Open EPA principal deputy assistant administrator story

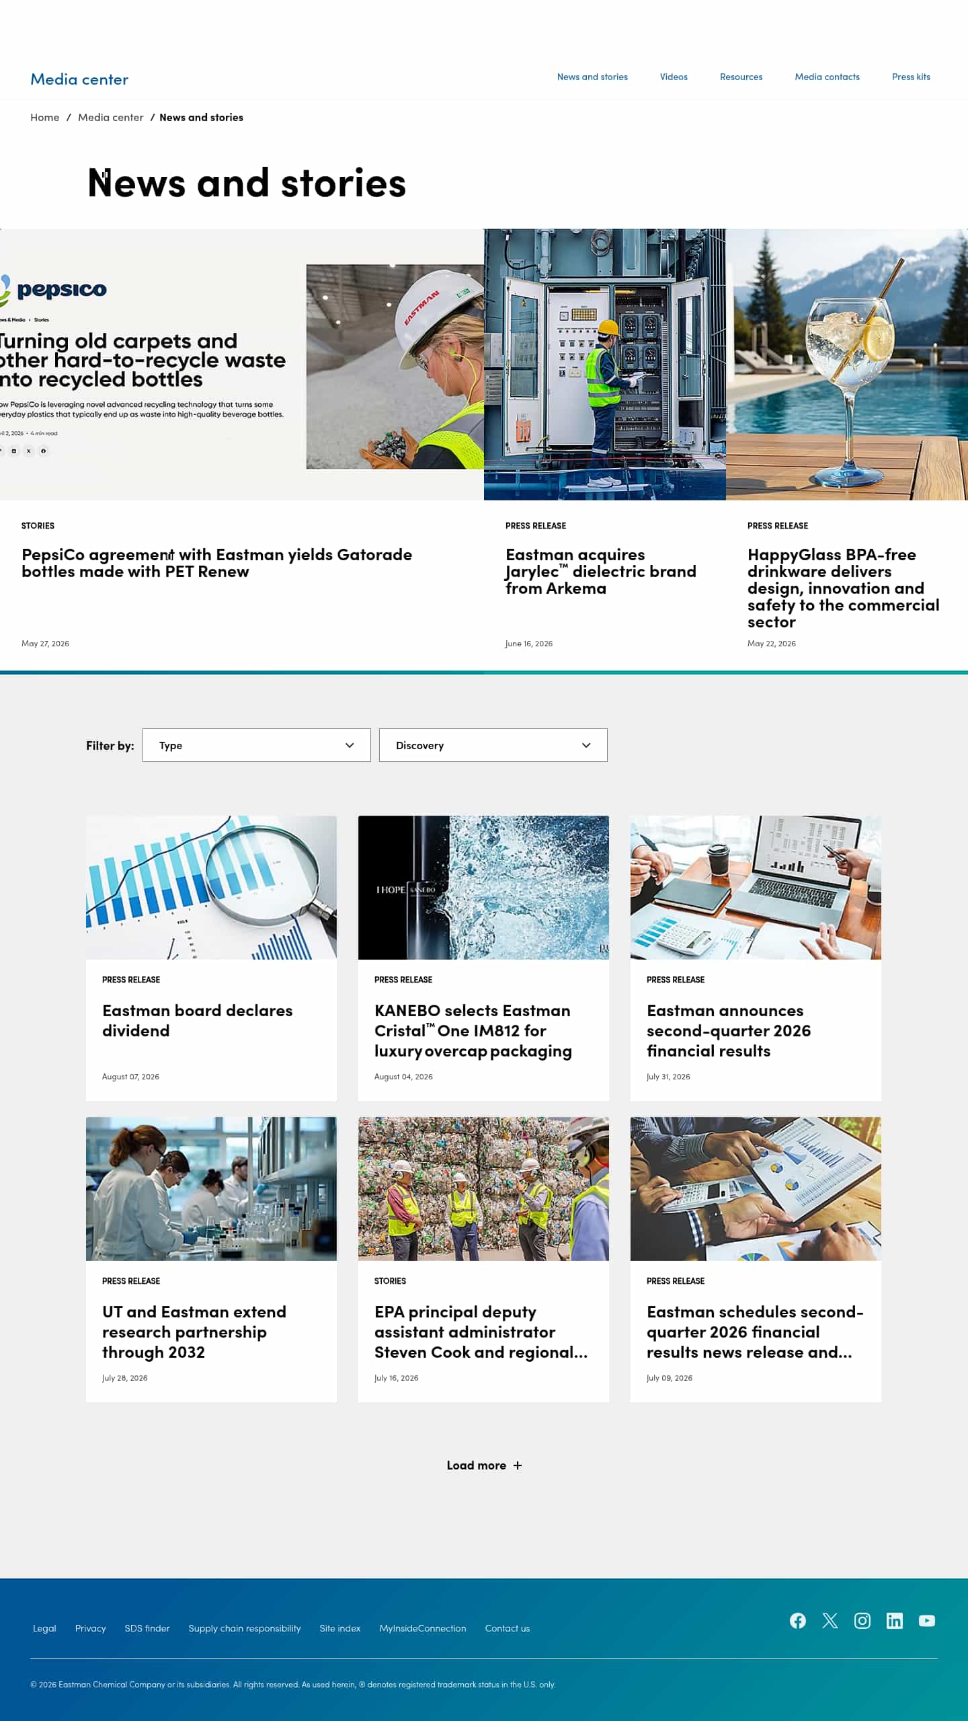(x=481, y=1332)
